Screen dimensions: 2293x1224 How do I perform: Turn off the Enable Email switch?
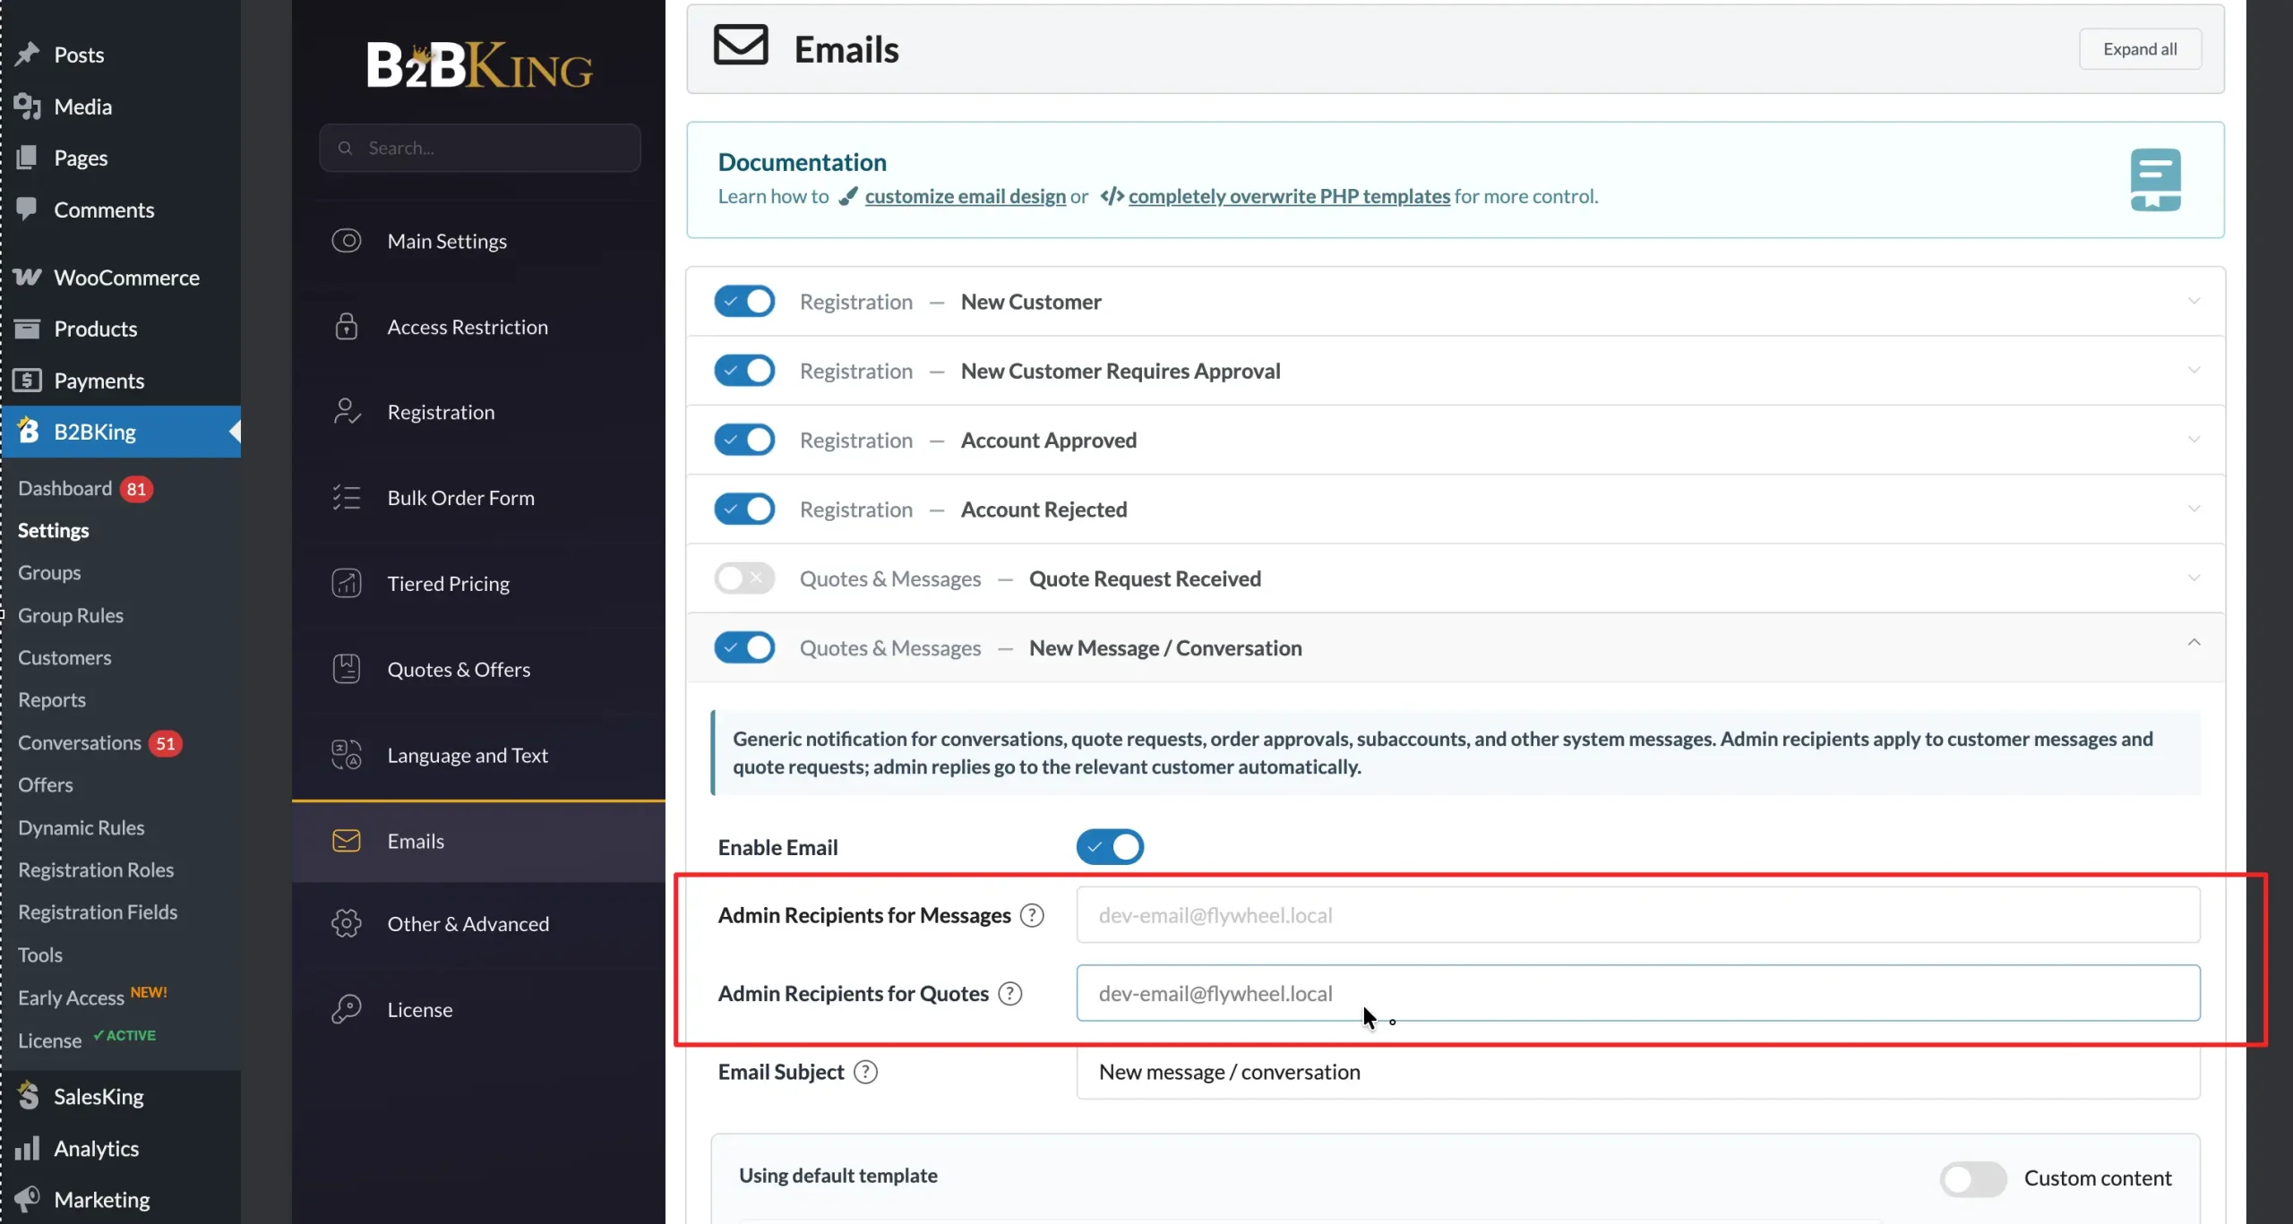(1110, 846)
